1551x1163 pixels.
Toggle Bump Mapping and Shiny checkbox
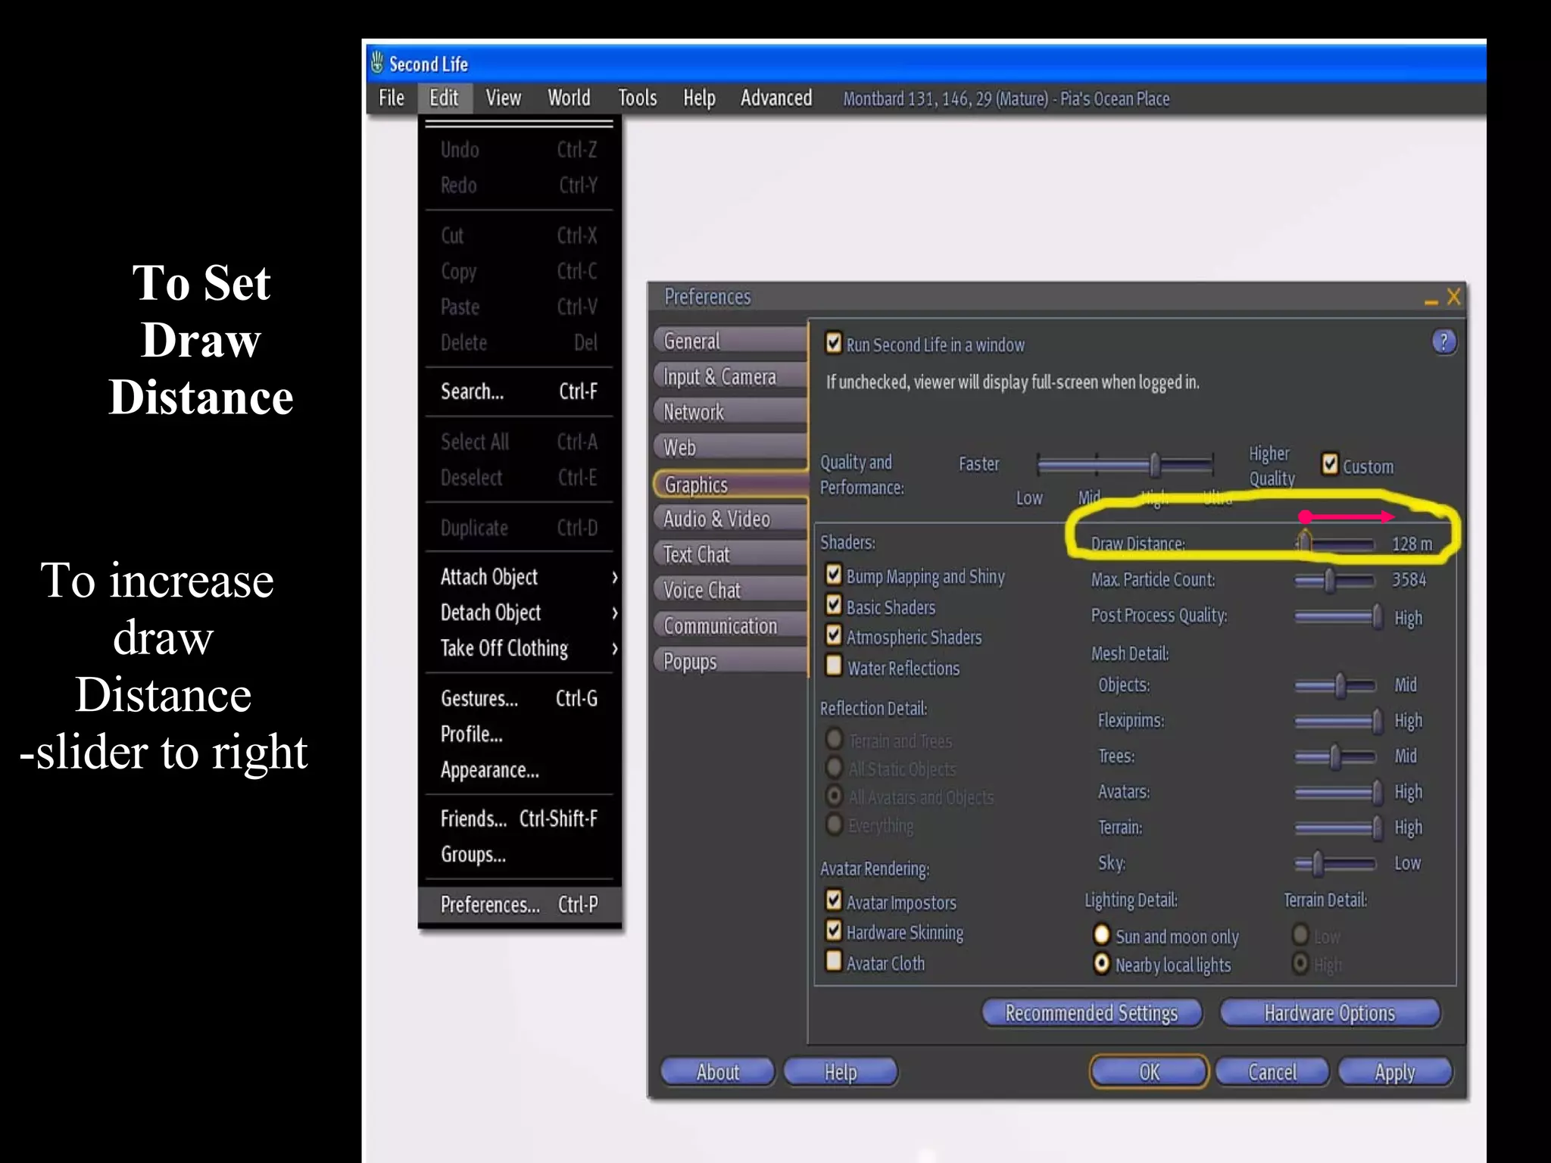[834, 575]
